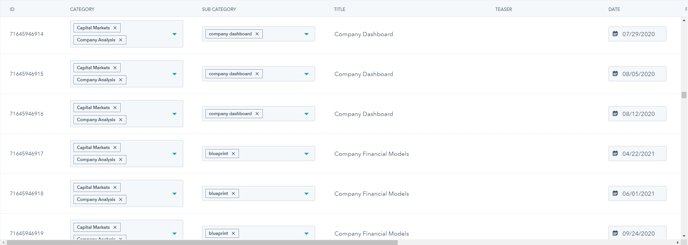Remove blueprint tag in row 71645946918

pyautogui.click(x=233, y=193)
